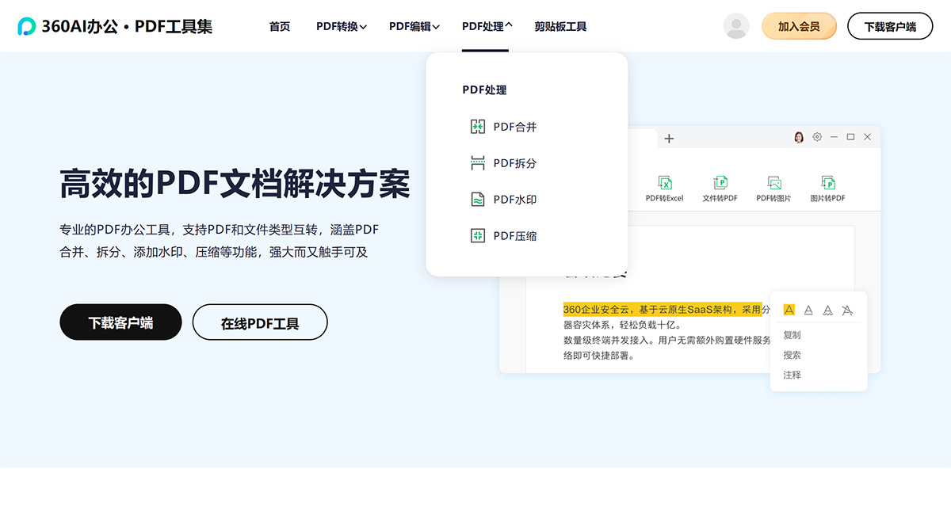The width and height of the screenshot is (951, 522).
Task: Collapse the PDF处理 dropdown menu
Action: pyautogui.click(x=485, y=25)
